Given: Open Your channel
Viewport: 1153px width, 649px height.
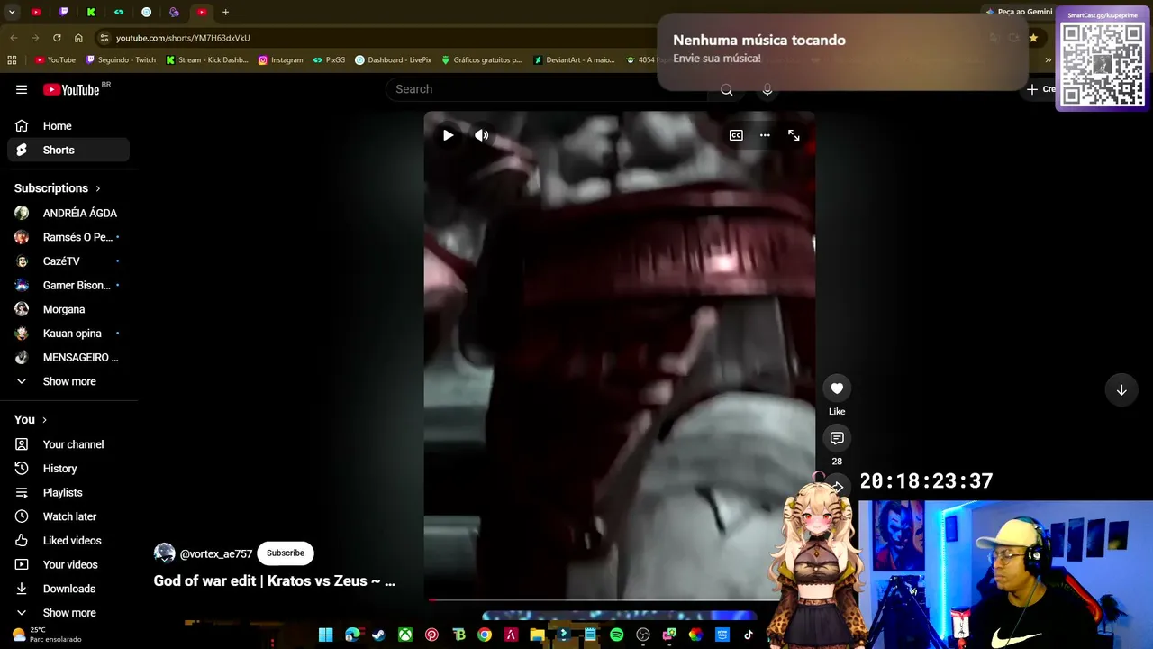Looking at the screenshot, I should point(68,444).
